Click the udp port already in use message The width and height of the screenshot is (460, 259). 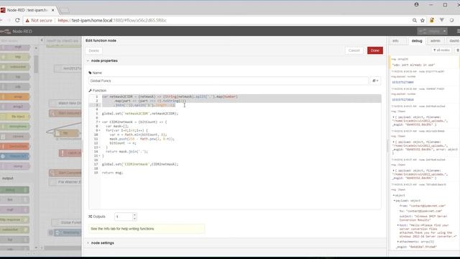(414, 65)
